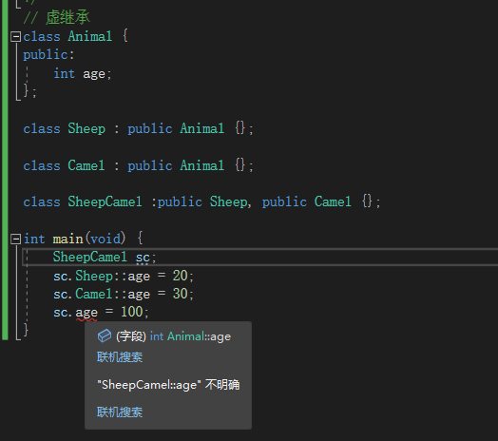Click the value 20 in Sheep::age assignment
The width and height of the screenshot is (498, 441).
click(180, 276)
